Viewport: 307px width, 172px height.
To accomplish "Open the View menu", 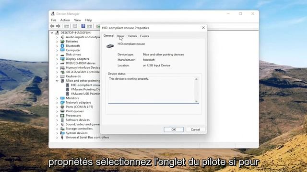I will click(77, 20).
